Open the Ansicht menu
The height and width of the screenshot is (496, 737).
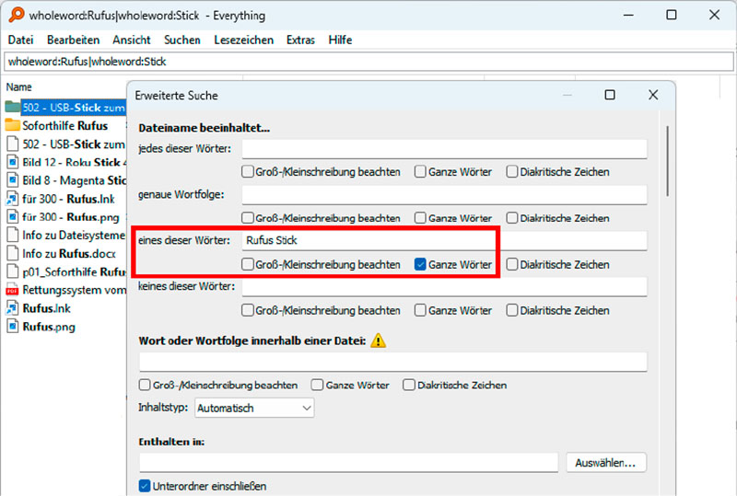pos(132,40)
